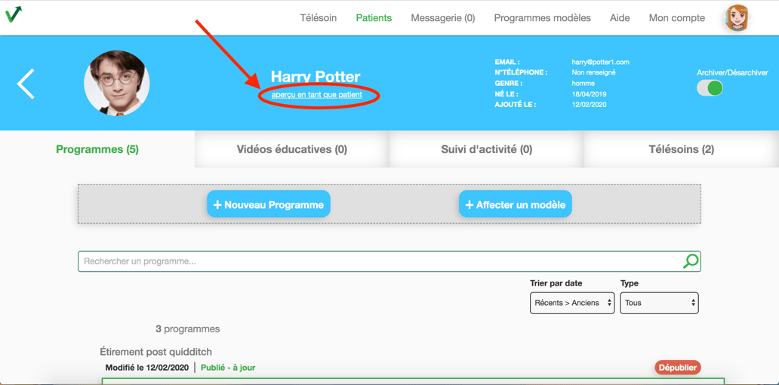
Task: Switch to the Télésoins (2) tab
Action: tap(682, 149)
